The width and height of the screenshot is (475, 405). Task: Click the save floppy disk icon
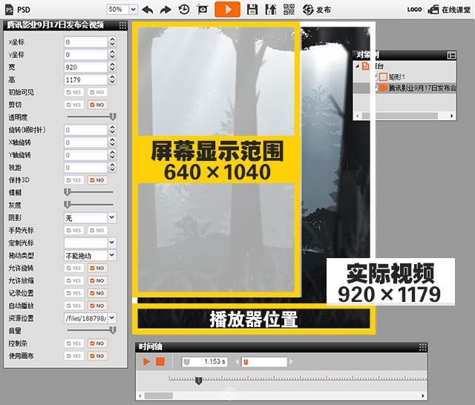click(252, 10)
